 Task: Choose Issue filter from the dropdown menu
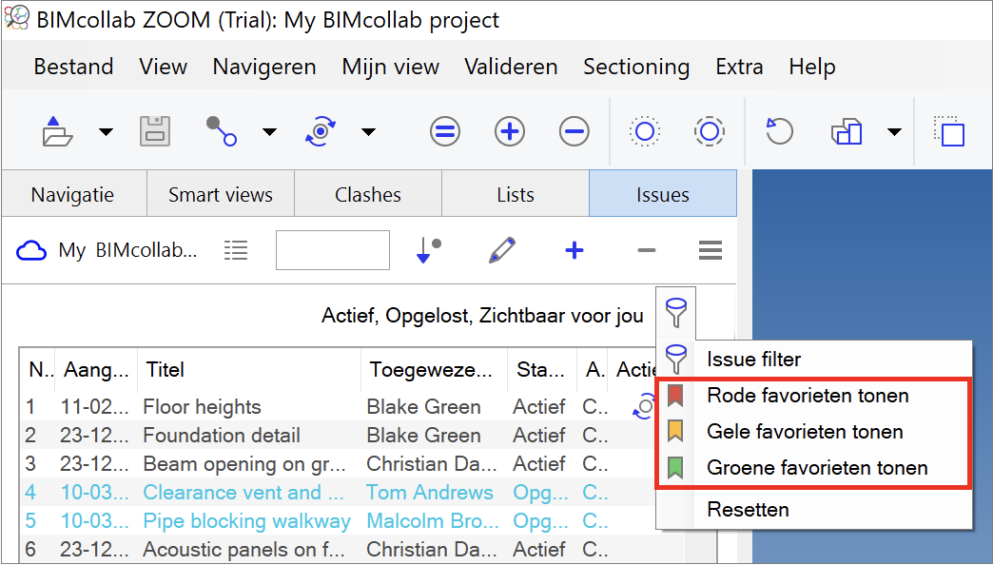pyautogui.click(x=814, y=360)
